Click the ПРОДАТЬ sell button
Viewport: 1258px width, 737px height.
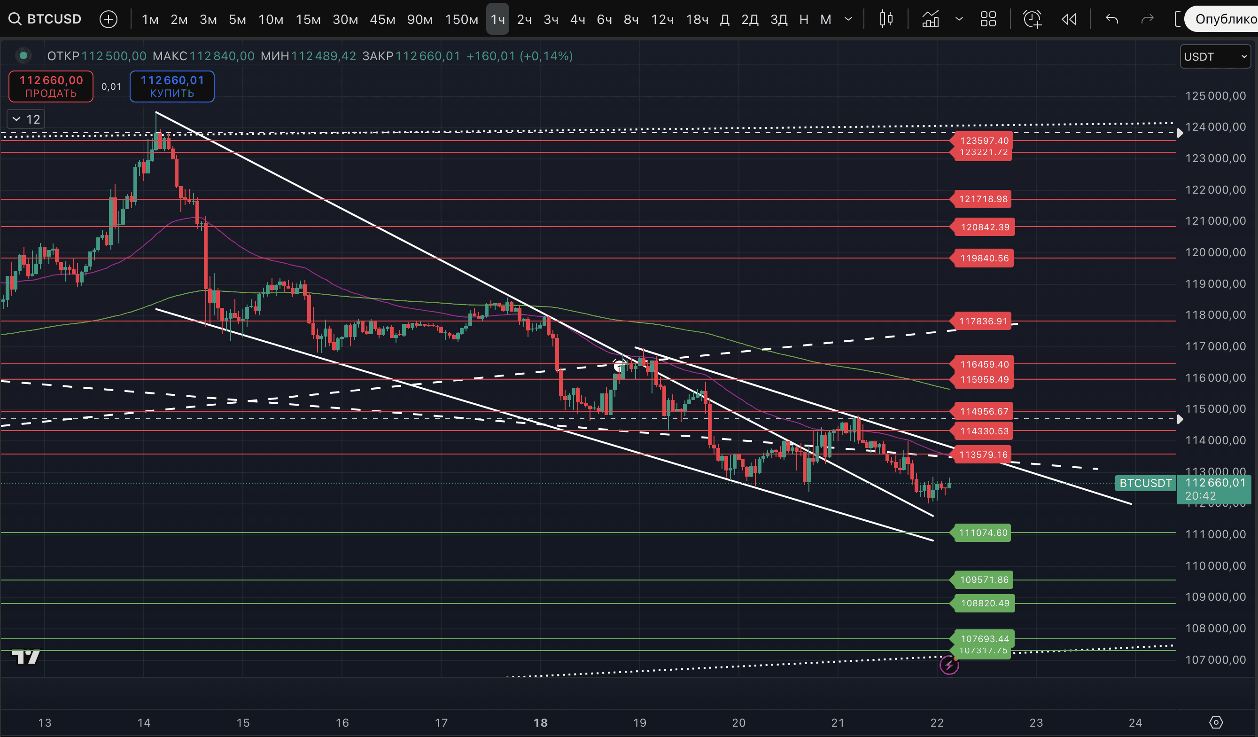pyautogui.click(x=51, y=86)
